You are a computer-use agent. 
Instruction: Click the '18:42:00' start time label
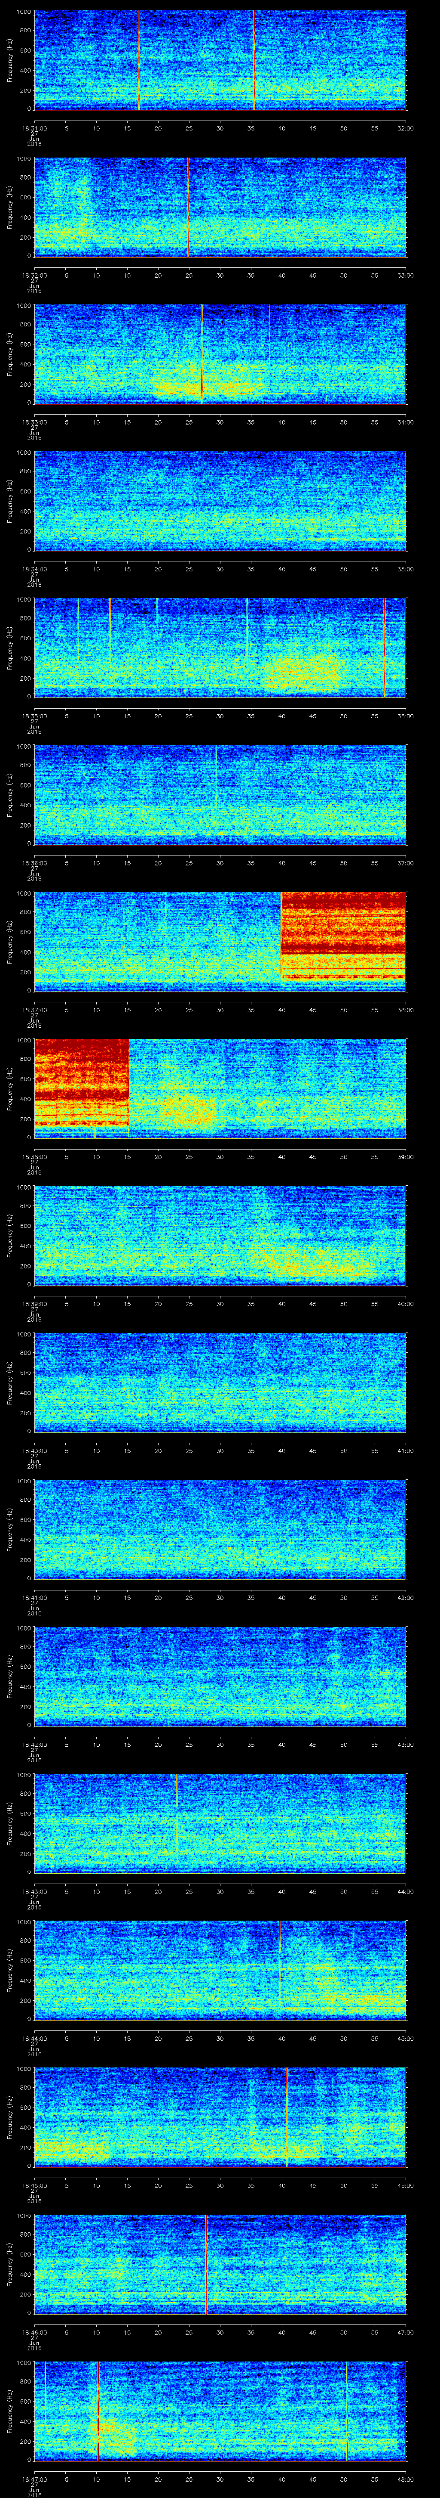click(34, 1745)
